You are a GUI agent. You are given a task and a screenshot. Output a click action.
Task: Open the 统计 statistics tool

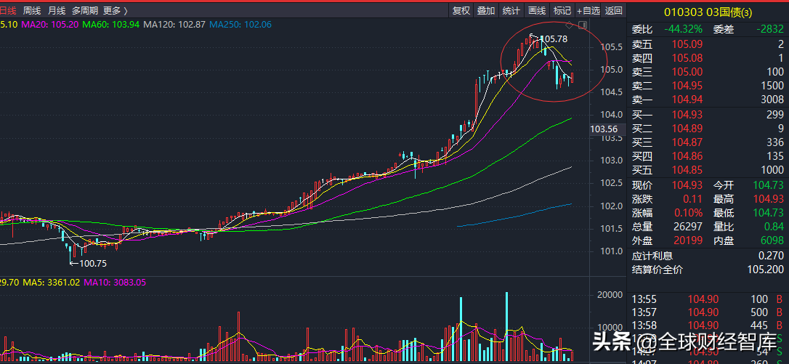pos(511,10)
